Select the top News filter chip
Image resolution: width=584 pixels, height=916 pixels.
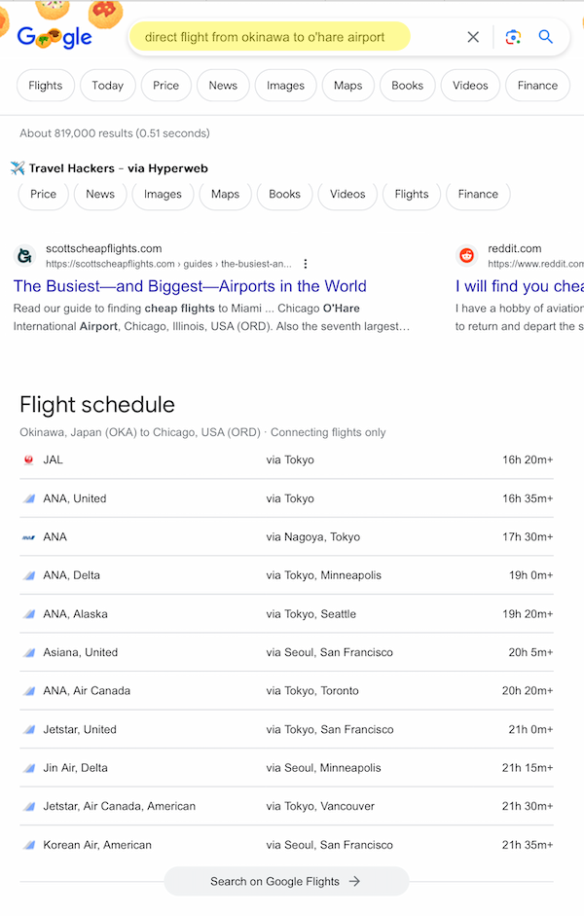pyautogui.click(x=223, y=86)
